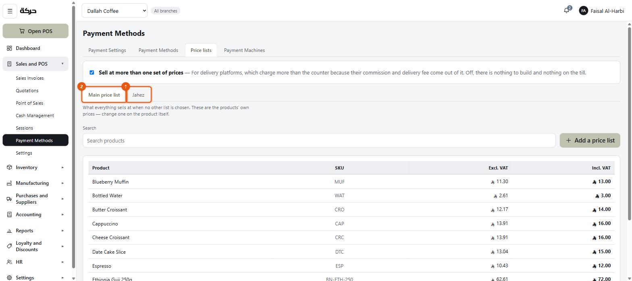
Task: Expand the Inventory section arrow
Action: point(62,167)
